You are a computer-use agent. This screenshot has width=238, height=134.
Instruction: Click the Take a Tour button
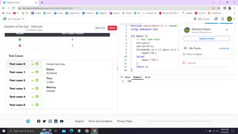(x=100, y=28)
